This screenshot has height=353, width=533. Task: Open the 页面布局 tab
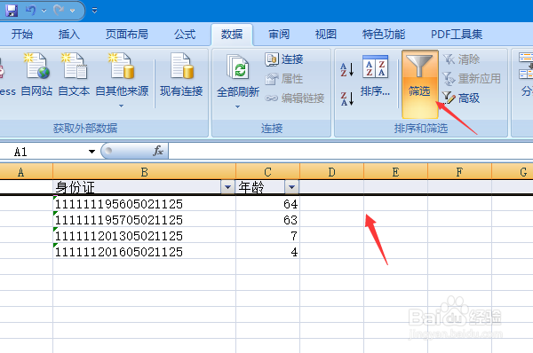tap(127, 35)
